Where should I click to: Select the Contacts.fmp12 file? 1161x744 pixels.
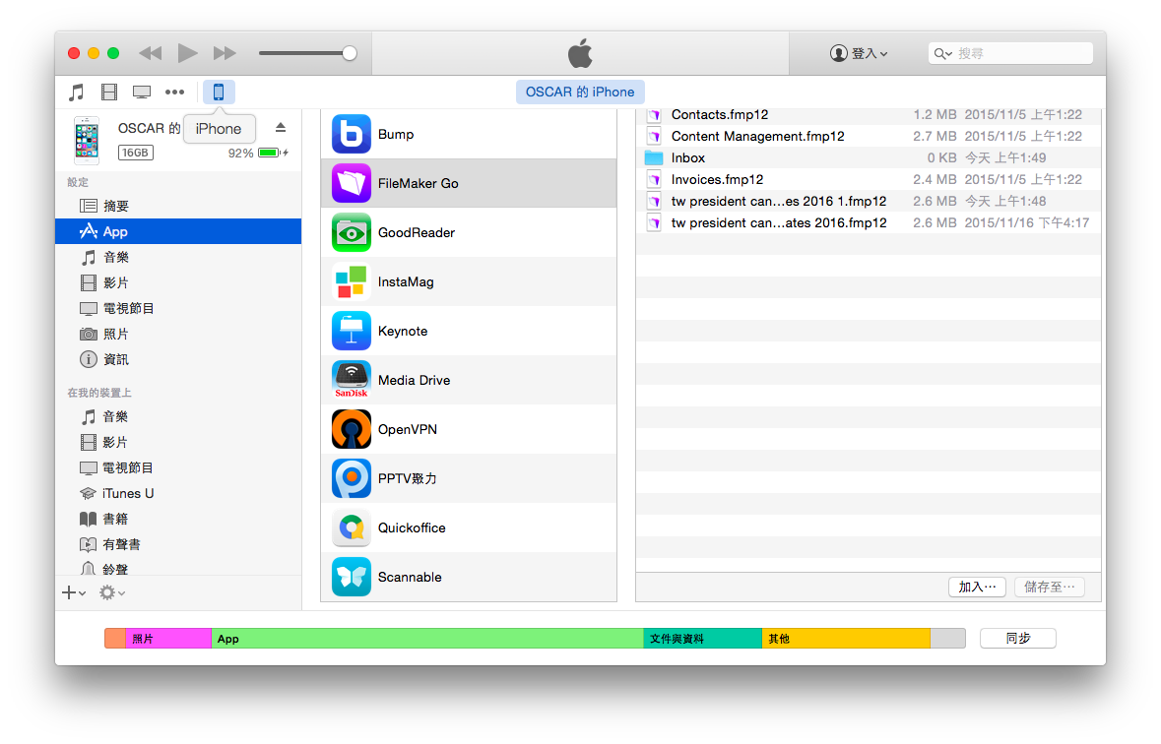(868, 115)
